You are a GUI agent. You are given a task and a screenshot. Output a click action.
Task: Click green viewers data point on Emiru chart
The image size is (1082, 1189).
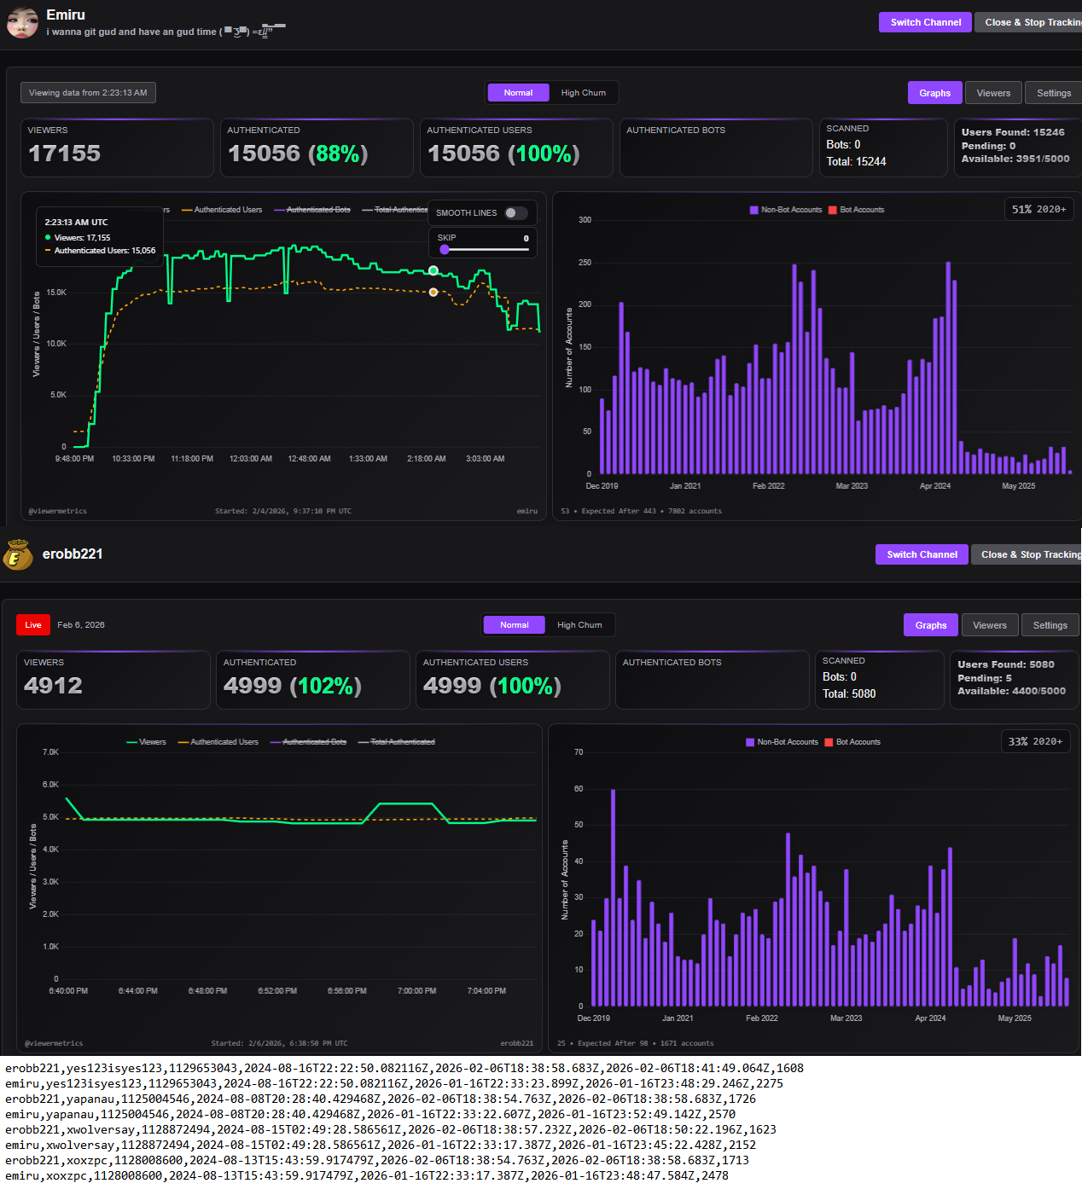point(433,270)
